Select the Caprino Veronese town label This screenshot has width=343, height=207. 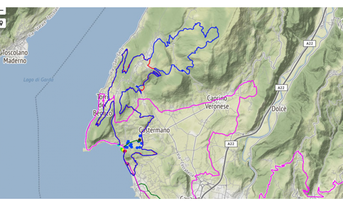pos(217,102)
